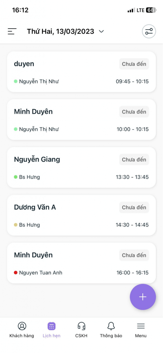Click red status dot beside Nguyen Tuan Anh

[x=16, y=273]
